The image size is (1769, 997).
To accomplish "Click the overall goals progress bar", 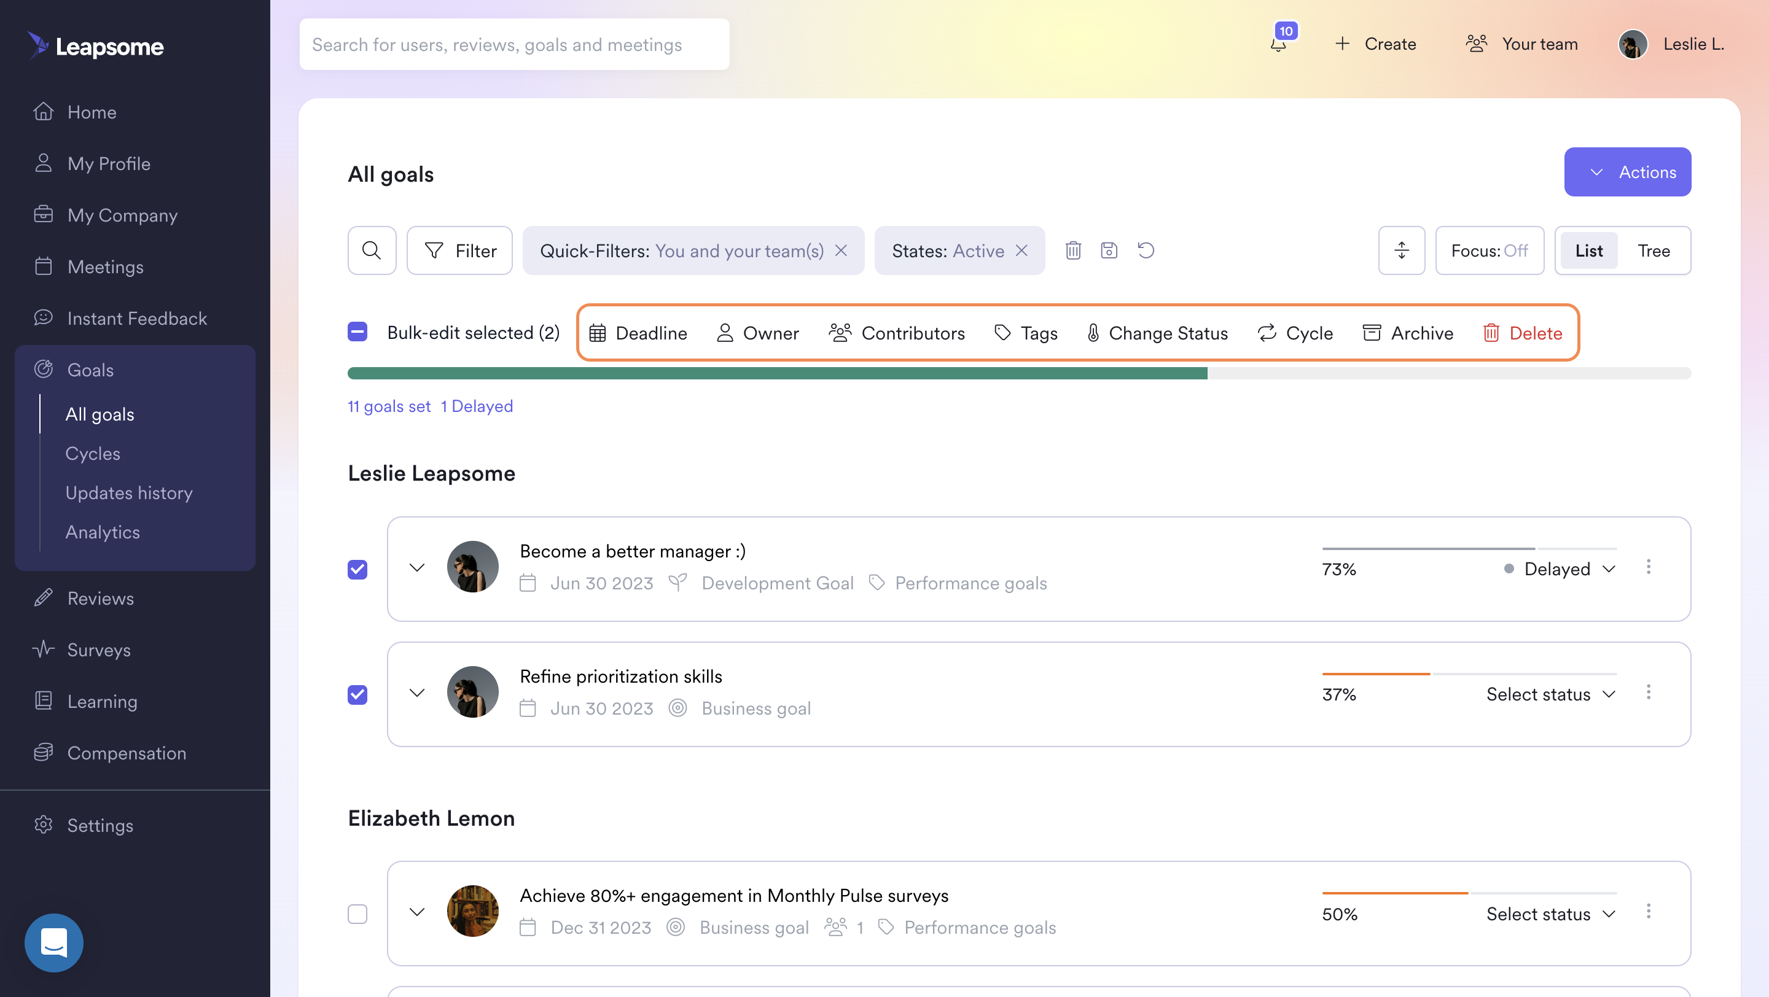I will [x=1019, y=373].
